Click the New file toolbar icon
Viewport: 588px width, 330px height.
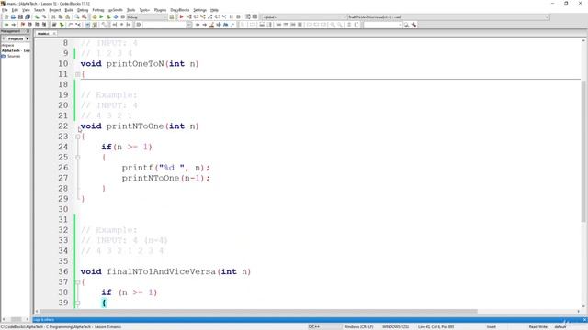coord(6,16)
